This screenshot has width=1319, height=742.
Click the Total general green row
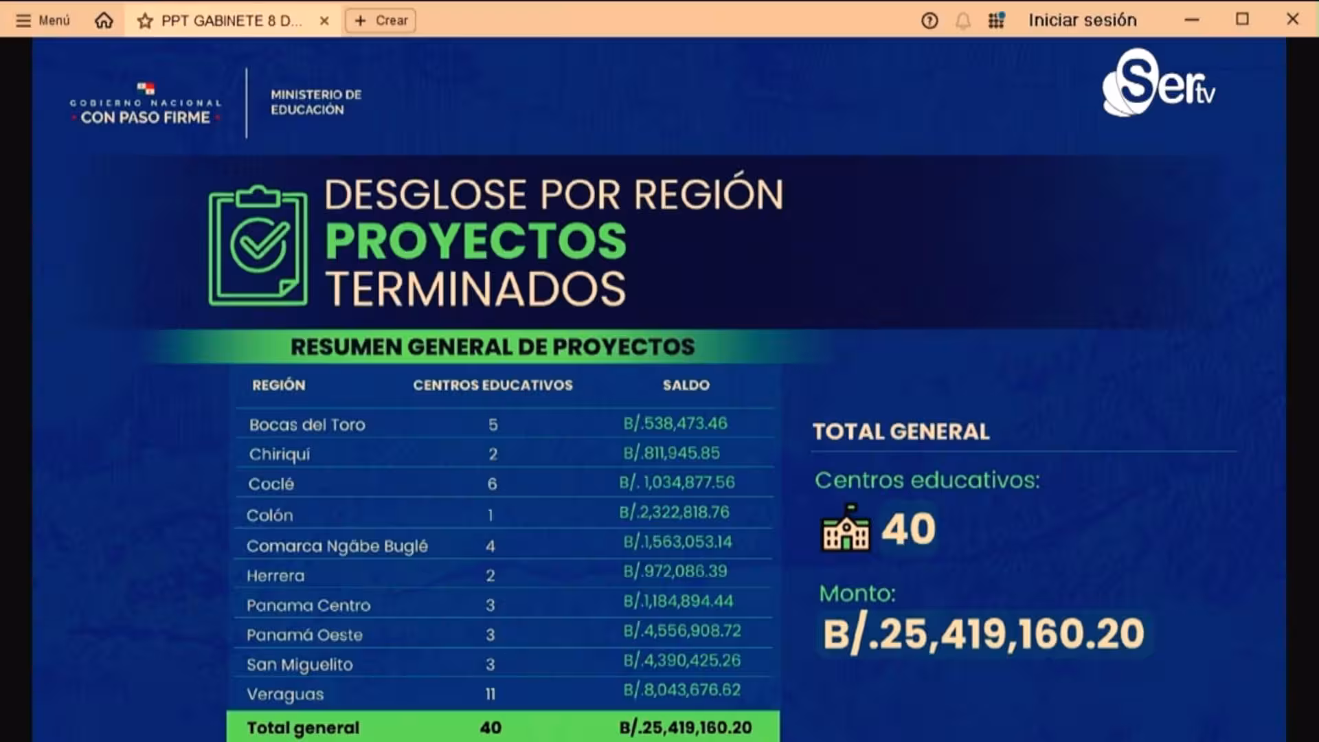coord(503,727)
